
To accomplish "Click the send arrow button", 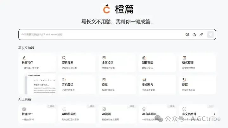I will coord(210,34).
